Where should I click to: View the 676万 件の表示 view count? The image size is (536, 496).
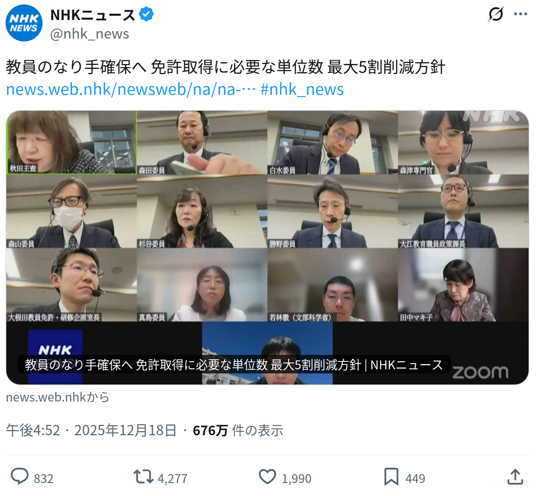tap(238, 430)
